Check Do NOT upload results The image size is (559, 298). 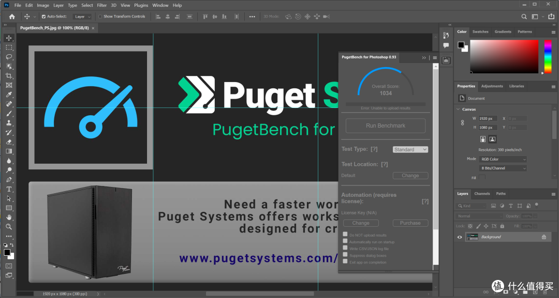click(345, 234)
